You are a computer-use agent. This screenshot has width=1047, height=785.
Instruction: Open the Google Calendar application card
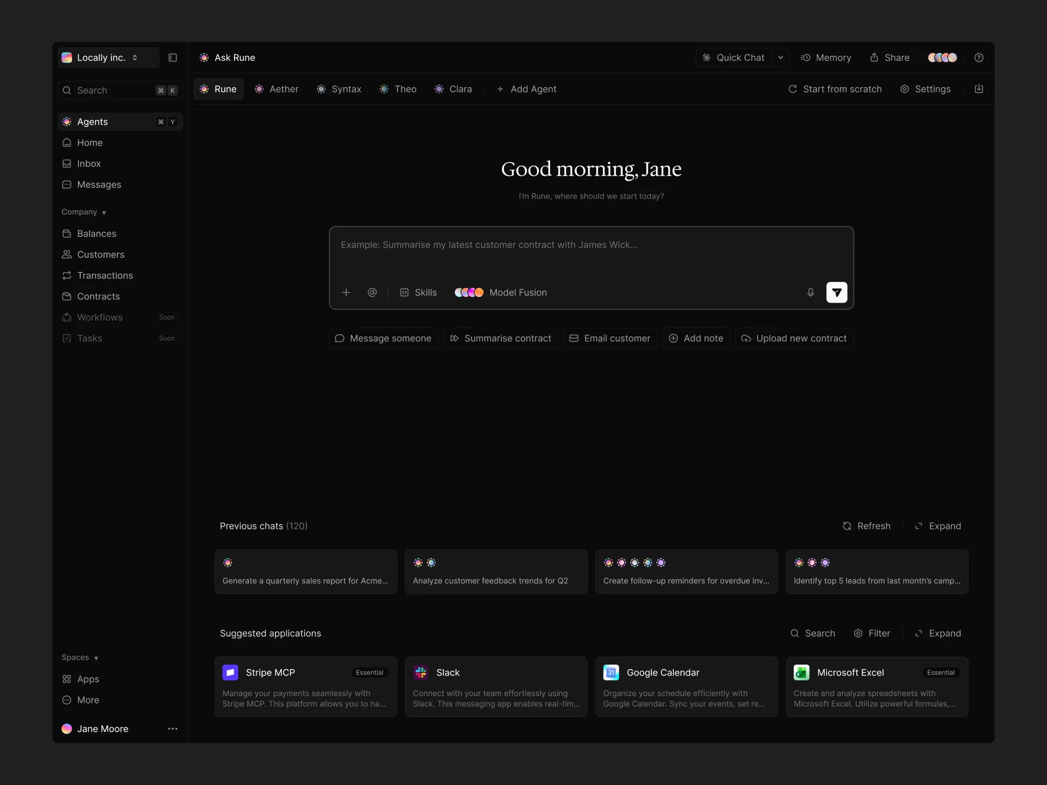tap(687, 687)
